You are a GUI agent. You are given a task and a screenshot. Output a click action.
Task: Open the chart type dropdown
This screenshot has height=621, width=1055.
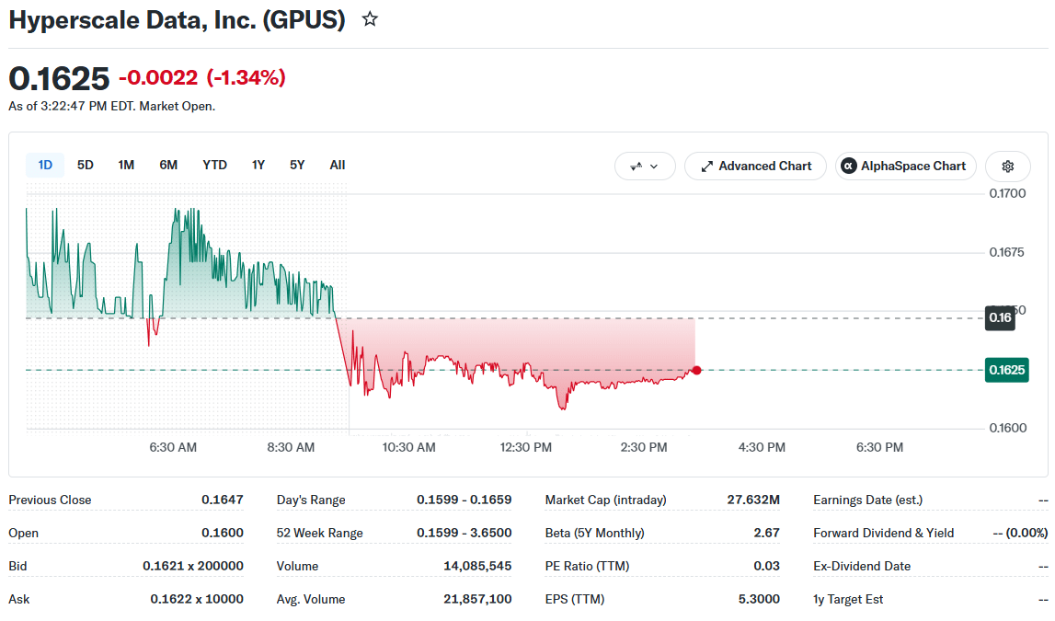click(645, 167)
